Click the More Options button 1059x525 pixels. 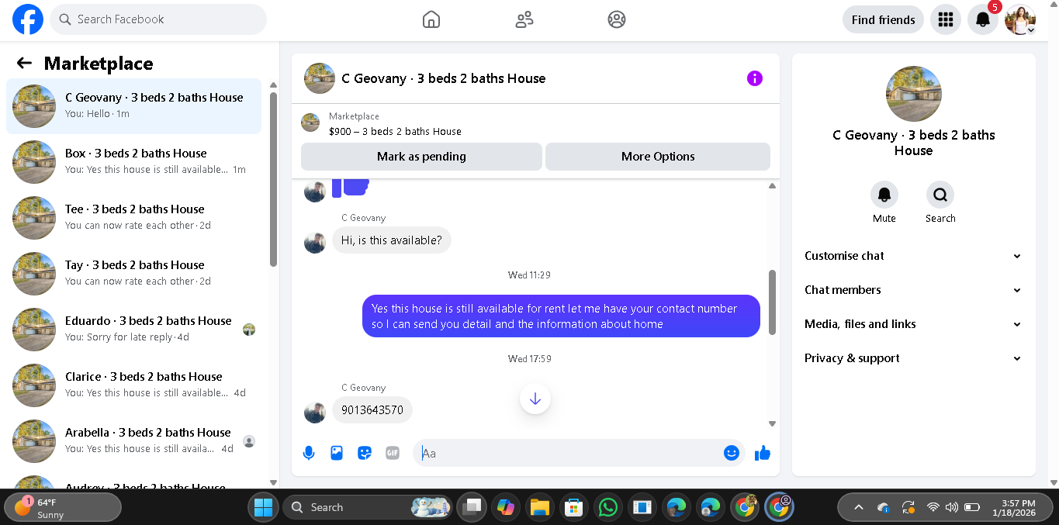coord(658,157)
